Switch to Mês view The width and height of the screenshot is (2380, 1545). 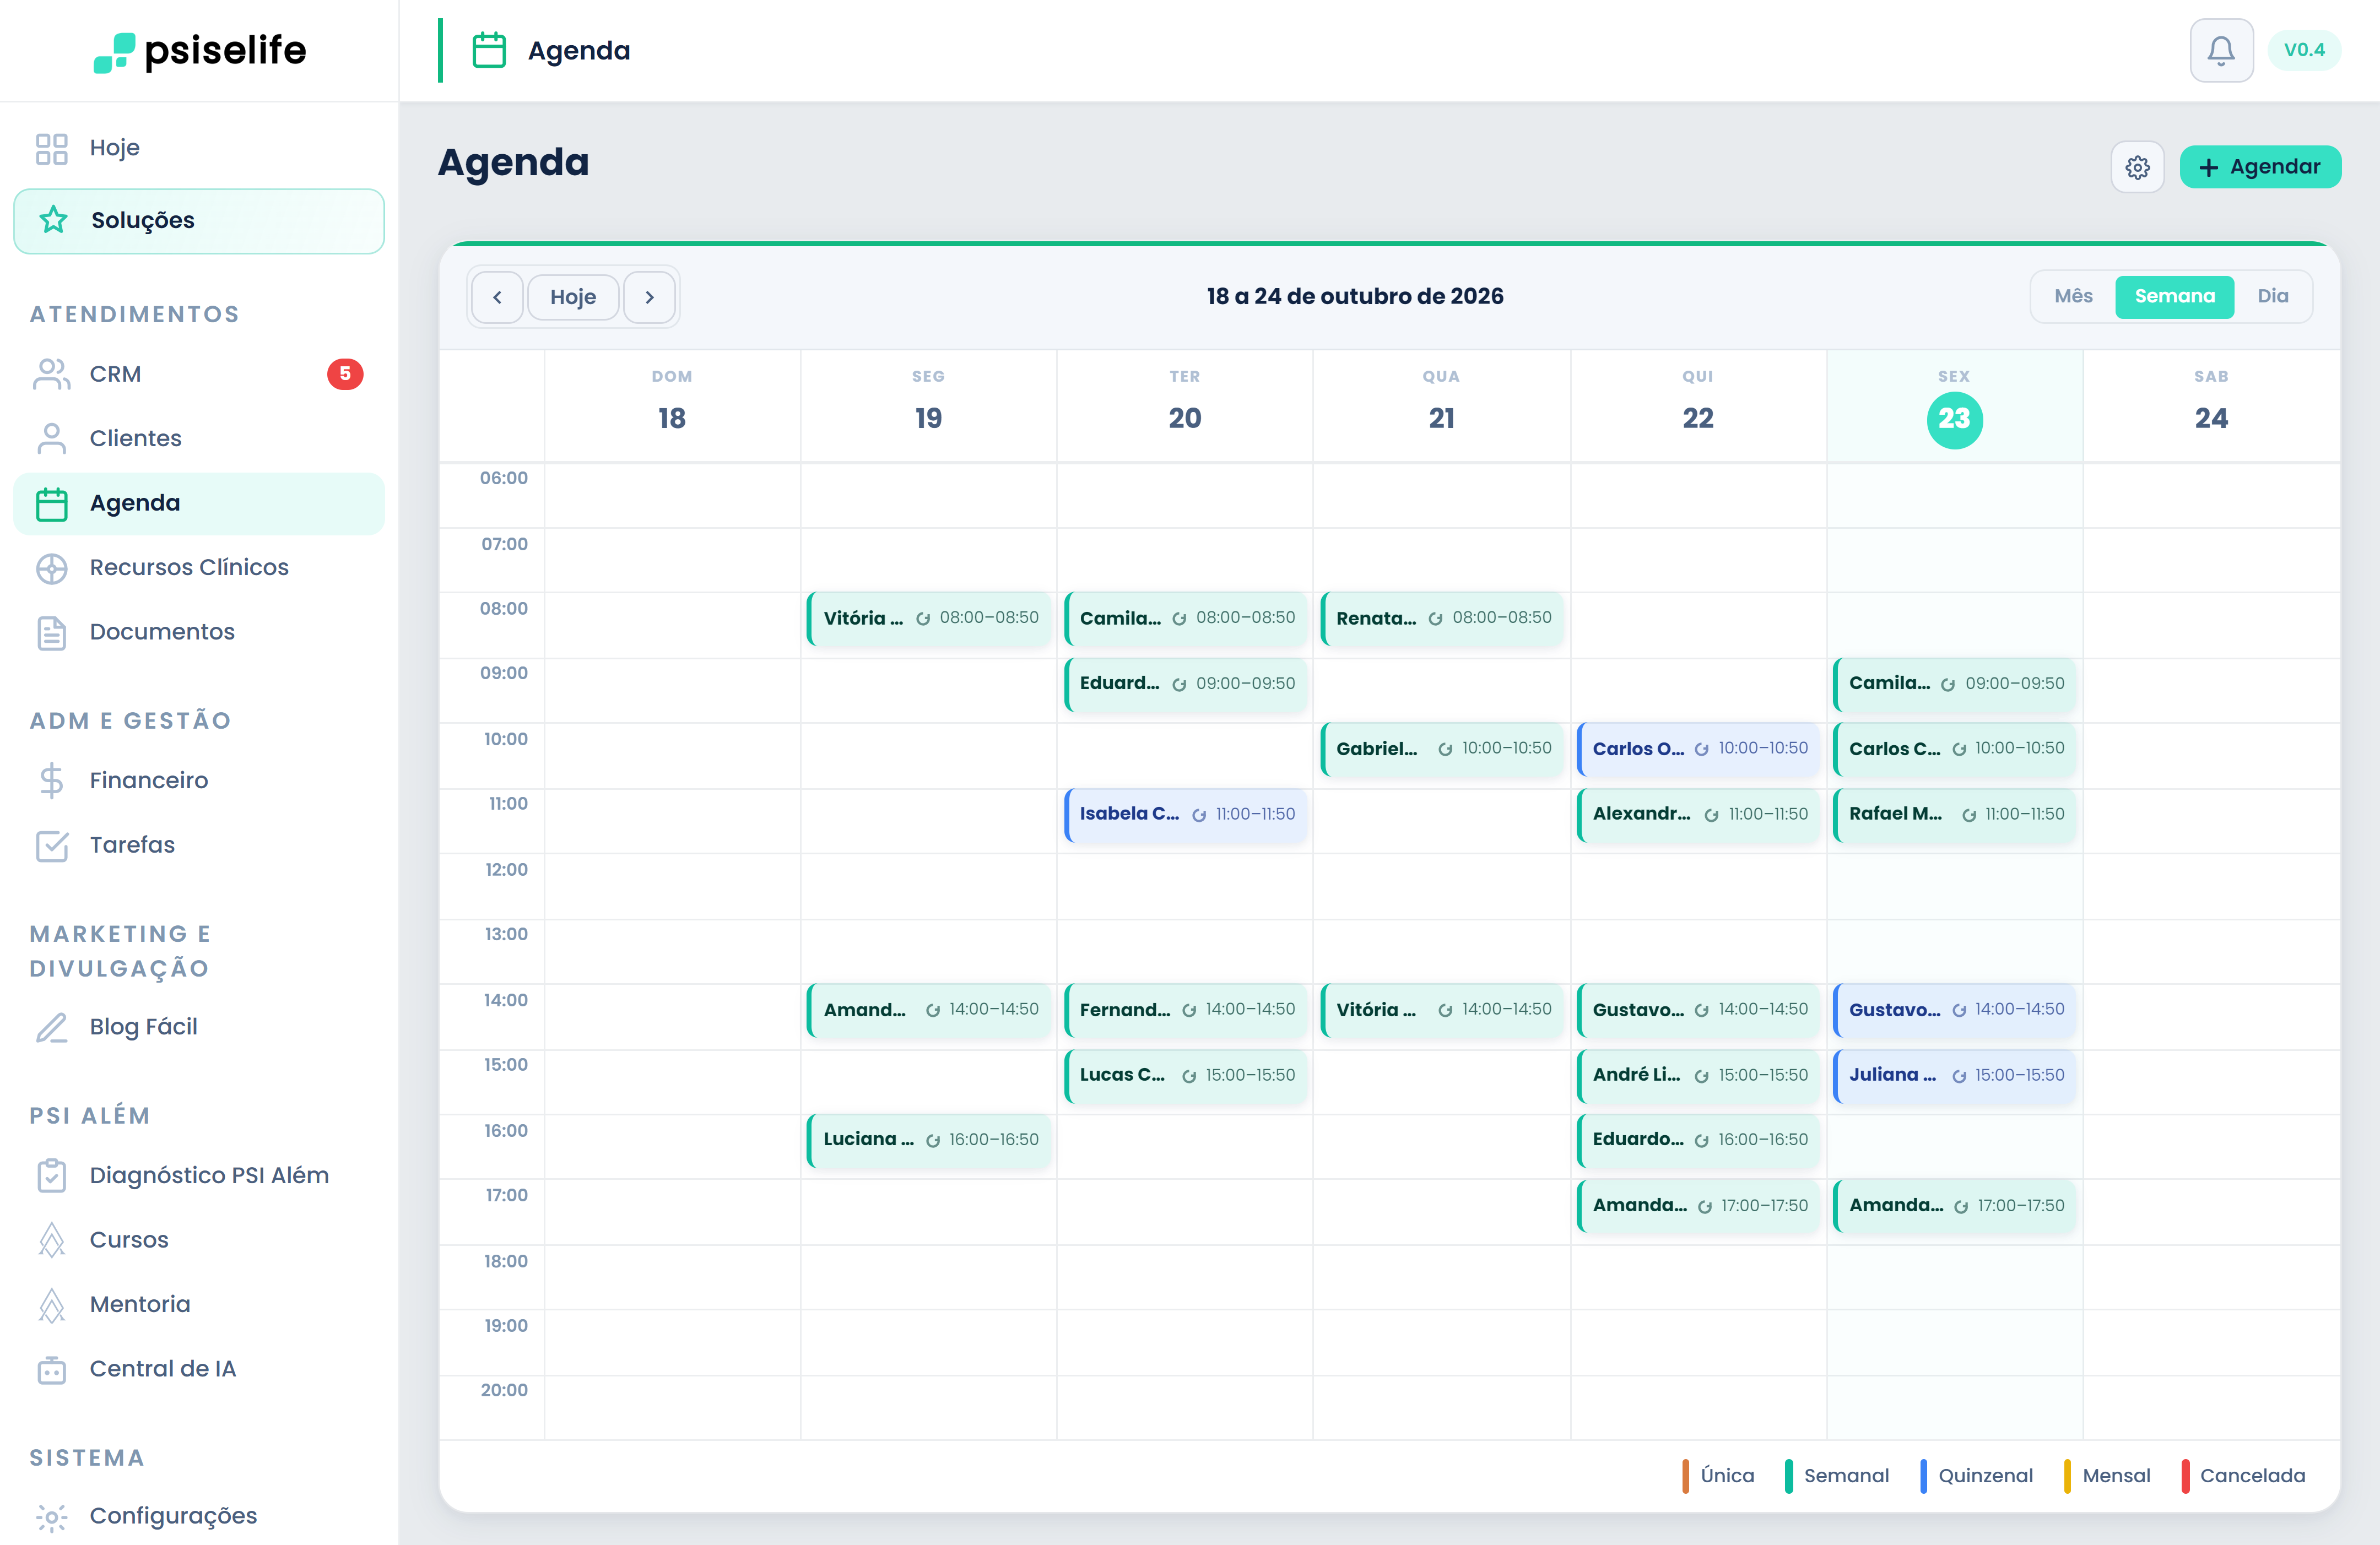(x=2073, y=296)
